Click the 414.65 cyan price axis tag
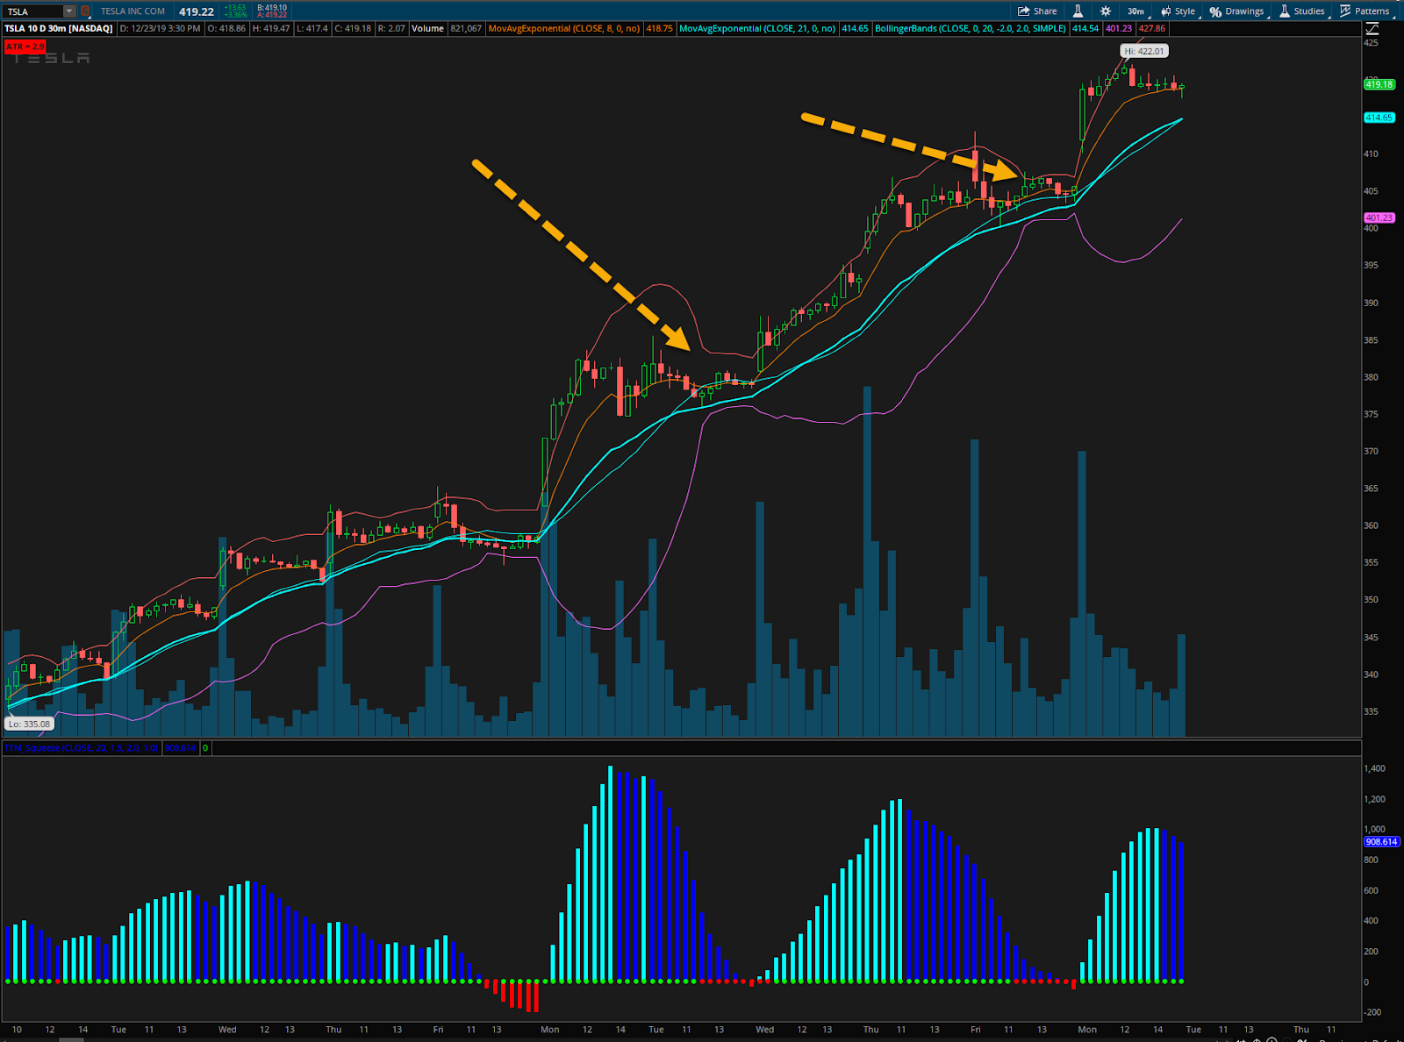The height and width of the screenshot is (1042, 1404). (1379, 118)
